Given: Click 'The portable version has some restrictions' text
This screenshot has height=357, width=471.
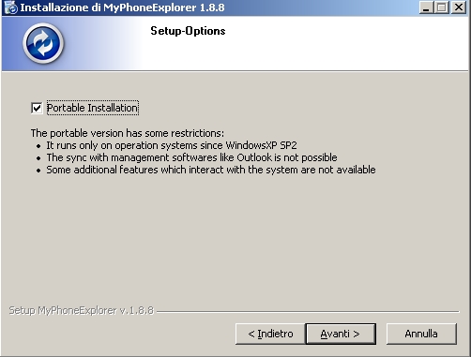Looking at the screenshot, I should tap(128, 133).
